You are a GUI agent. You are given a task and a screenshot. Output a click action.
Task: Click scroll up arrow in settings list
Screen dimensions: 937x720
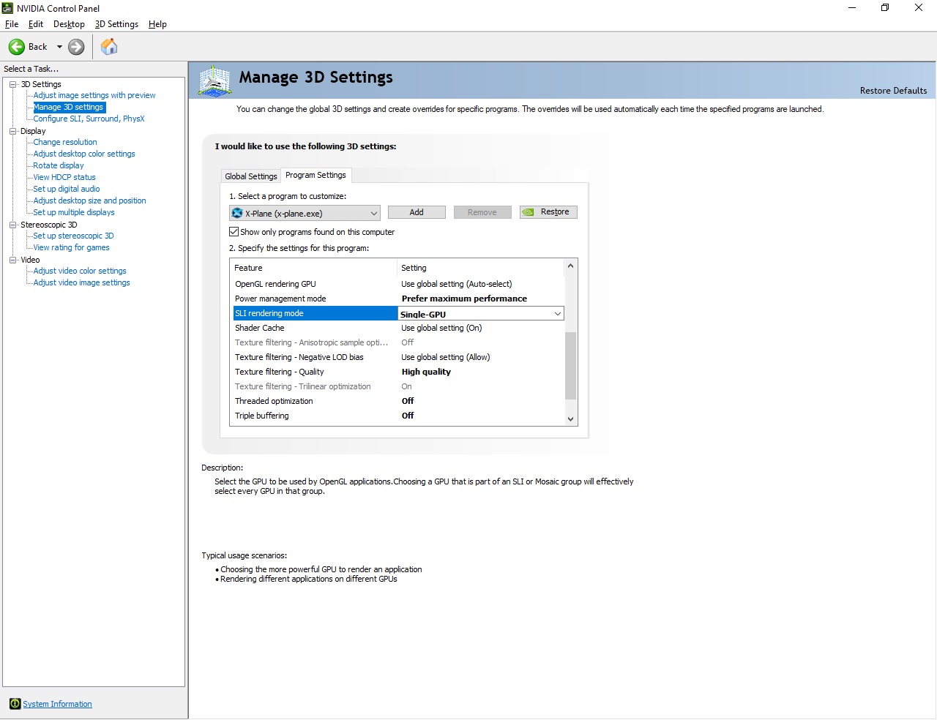click(570, 266)
